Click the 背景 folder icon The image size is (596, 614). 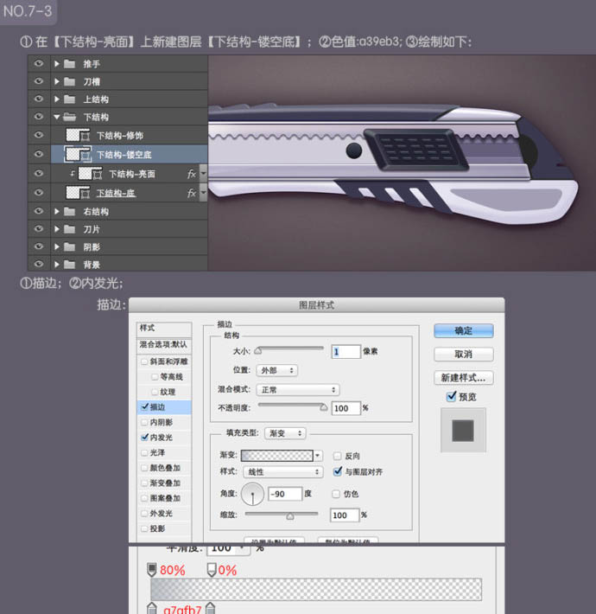pyautogui.click(x=70, y=265)
